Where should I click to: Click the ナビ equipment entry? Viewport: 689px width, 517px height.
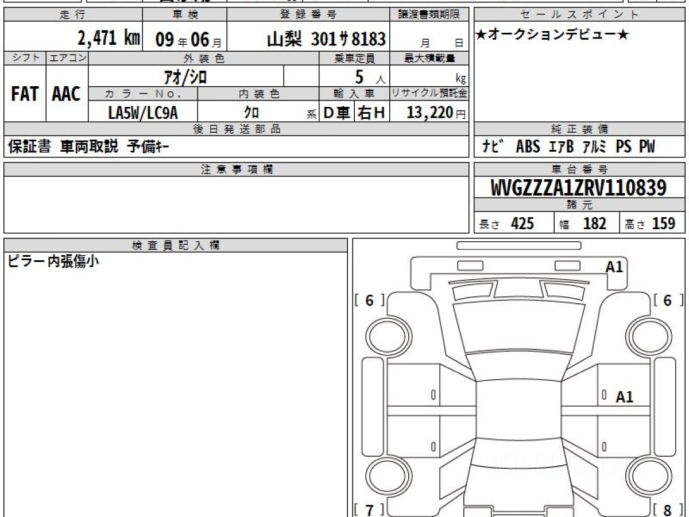click(494, 146)
